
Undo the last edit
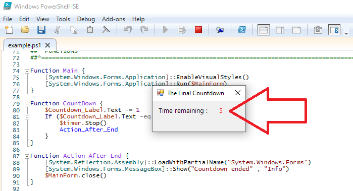coord(128,30)
